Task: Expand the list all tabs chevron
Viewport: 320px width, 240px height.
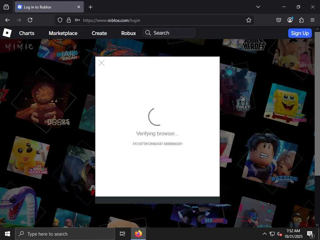Action: click(x=258, y=7)
